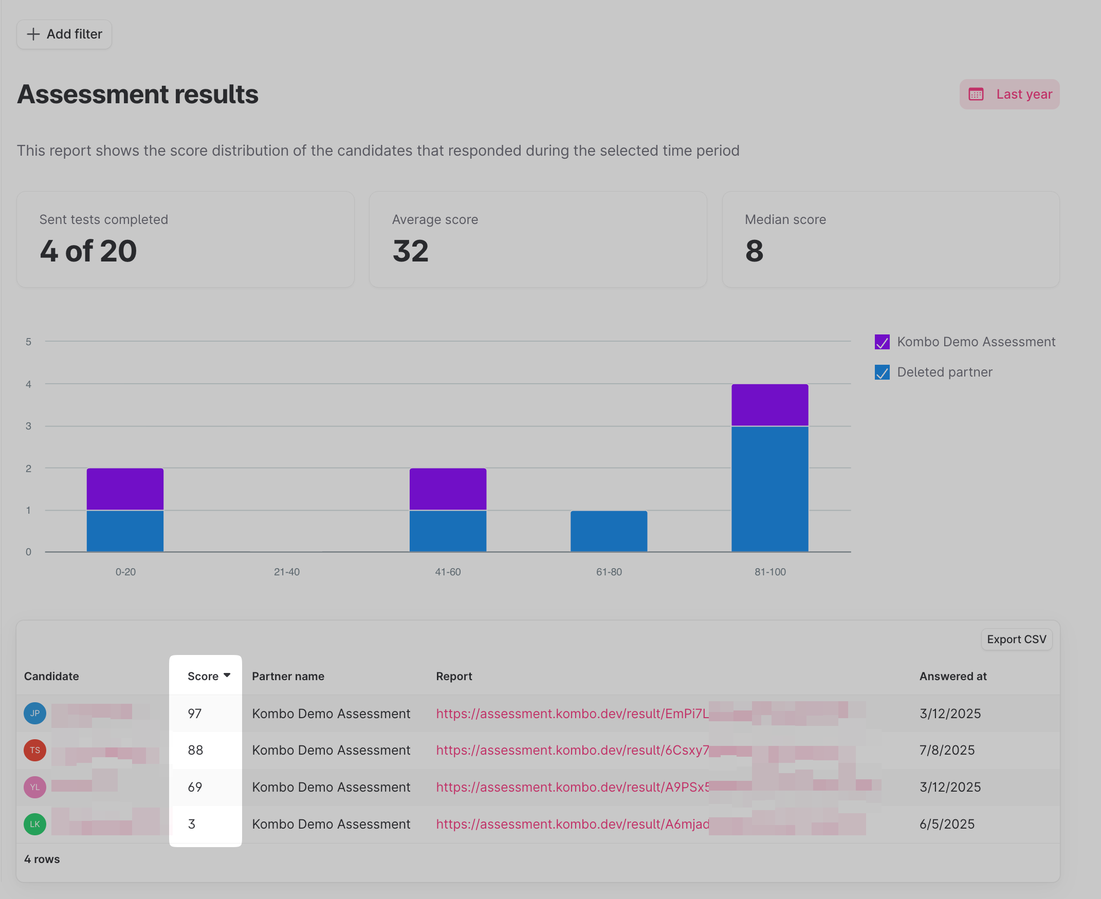Click the calendar icon beside Last year

976,94
